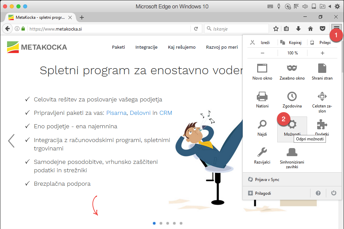Click the sound volume icon in title bar
Screen dimensions: 344x229
[305, 6]
